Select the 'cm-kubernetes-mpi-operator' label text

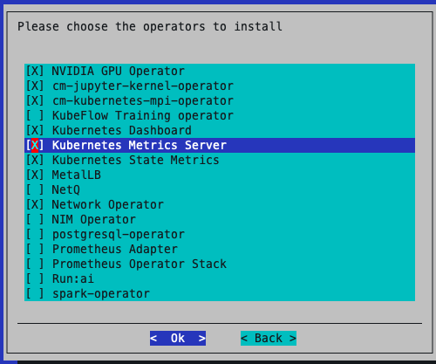click(143, 101)
